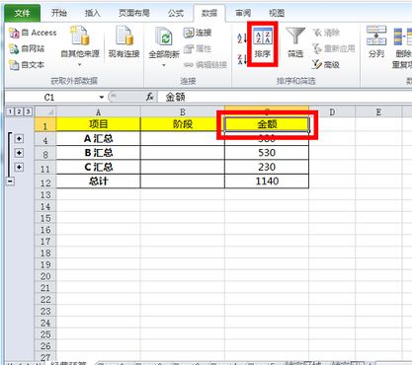The height and width of the screenshot is (365, 412).
Task: Select row 20 header
Action: click(x=45, y=276)
